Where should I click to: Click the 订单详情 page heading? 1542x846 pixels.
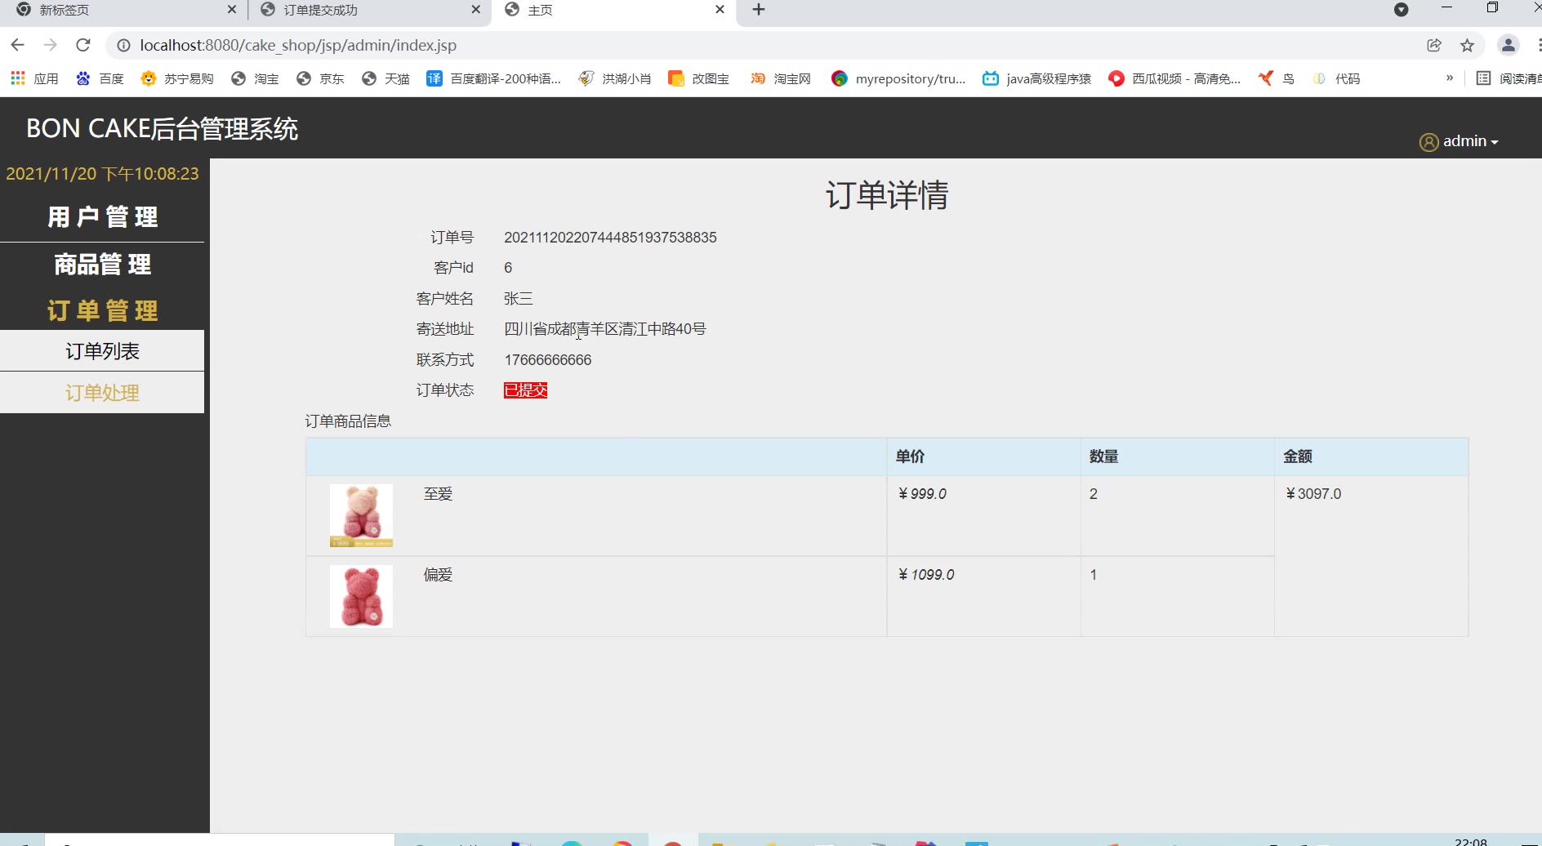click(x=887, y=195)
